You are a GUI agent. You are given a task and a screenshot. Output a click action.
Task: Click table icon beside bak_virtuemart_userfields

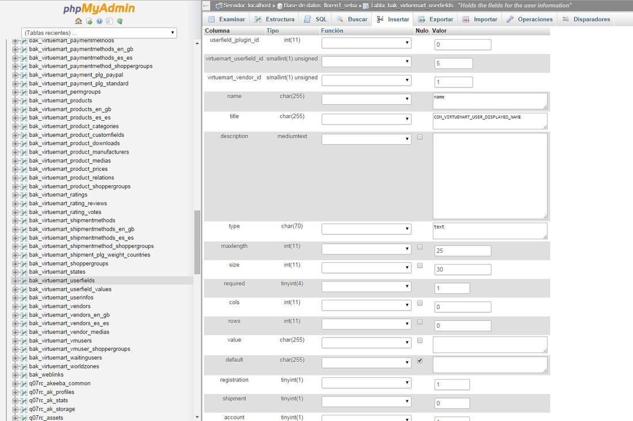click(x=24, y=281)
